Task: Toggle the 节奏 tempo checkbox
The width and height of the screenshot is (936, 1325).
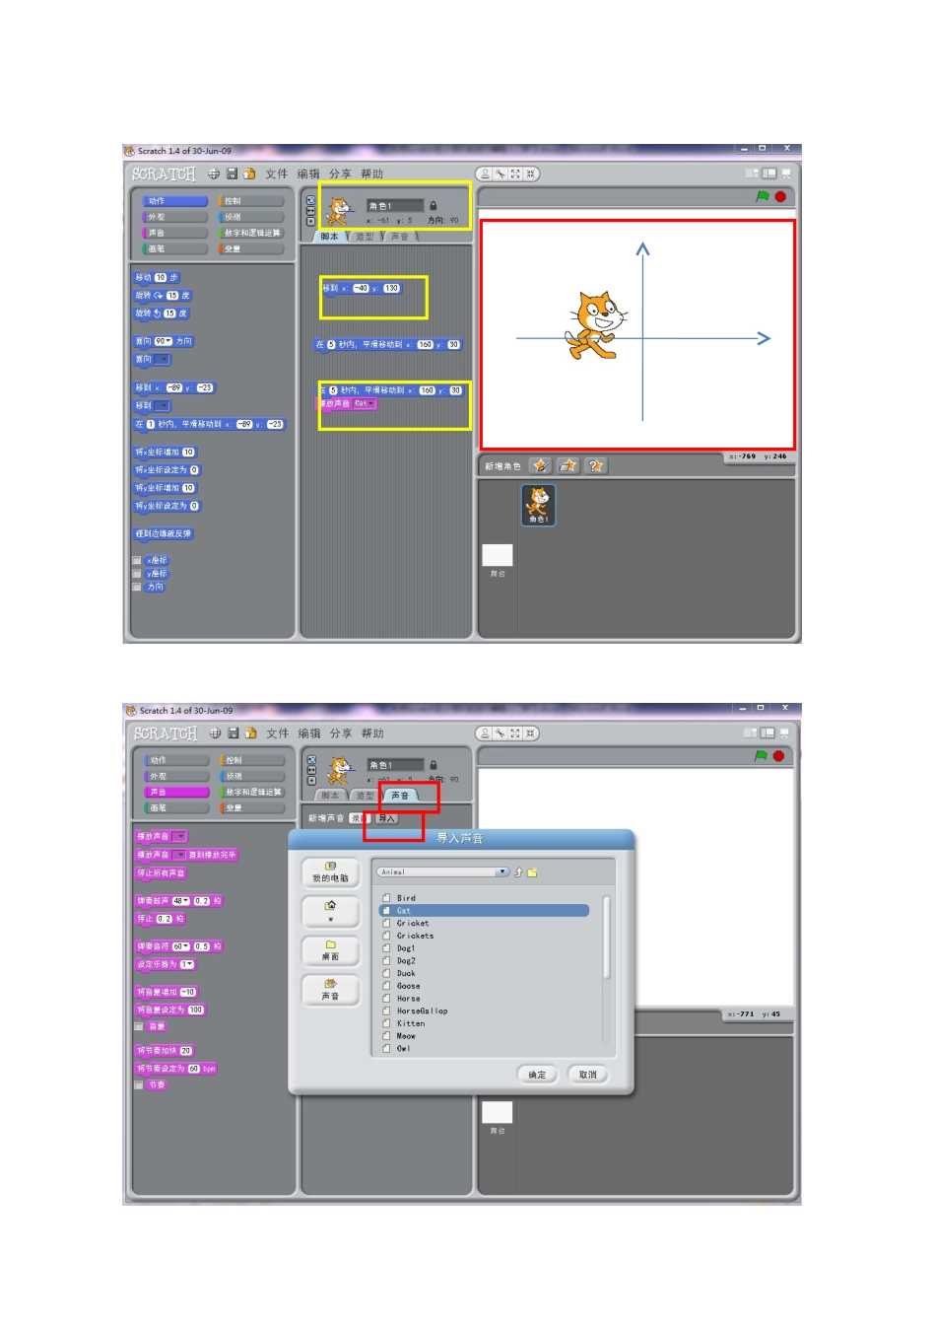Action: pos(139,1084)
